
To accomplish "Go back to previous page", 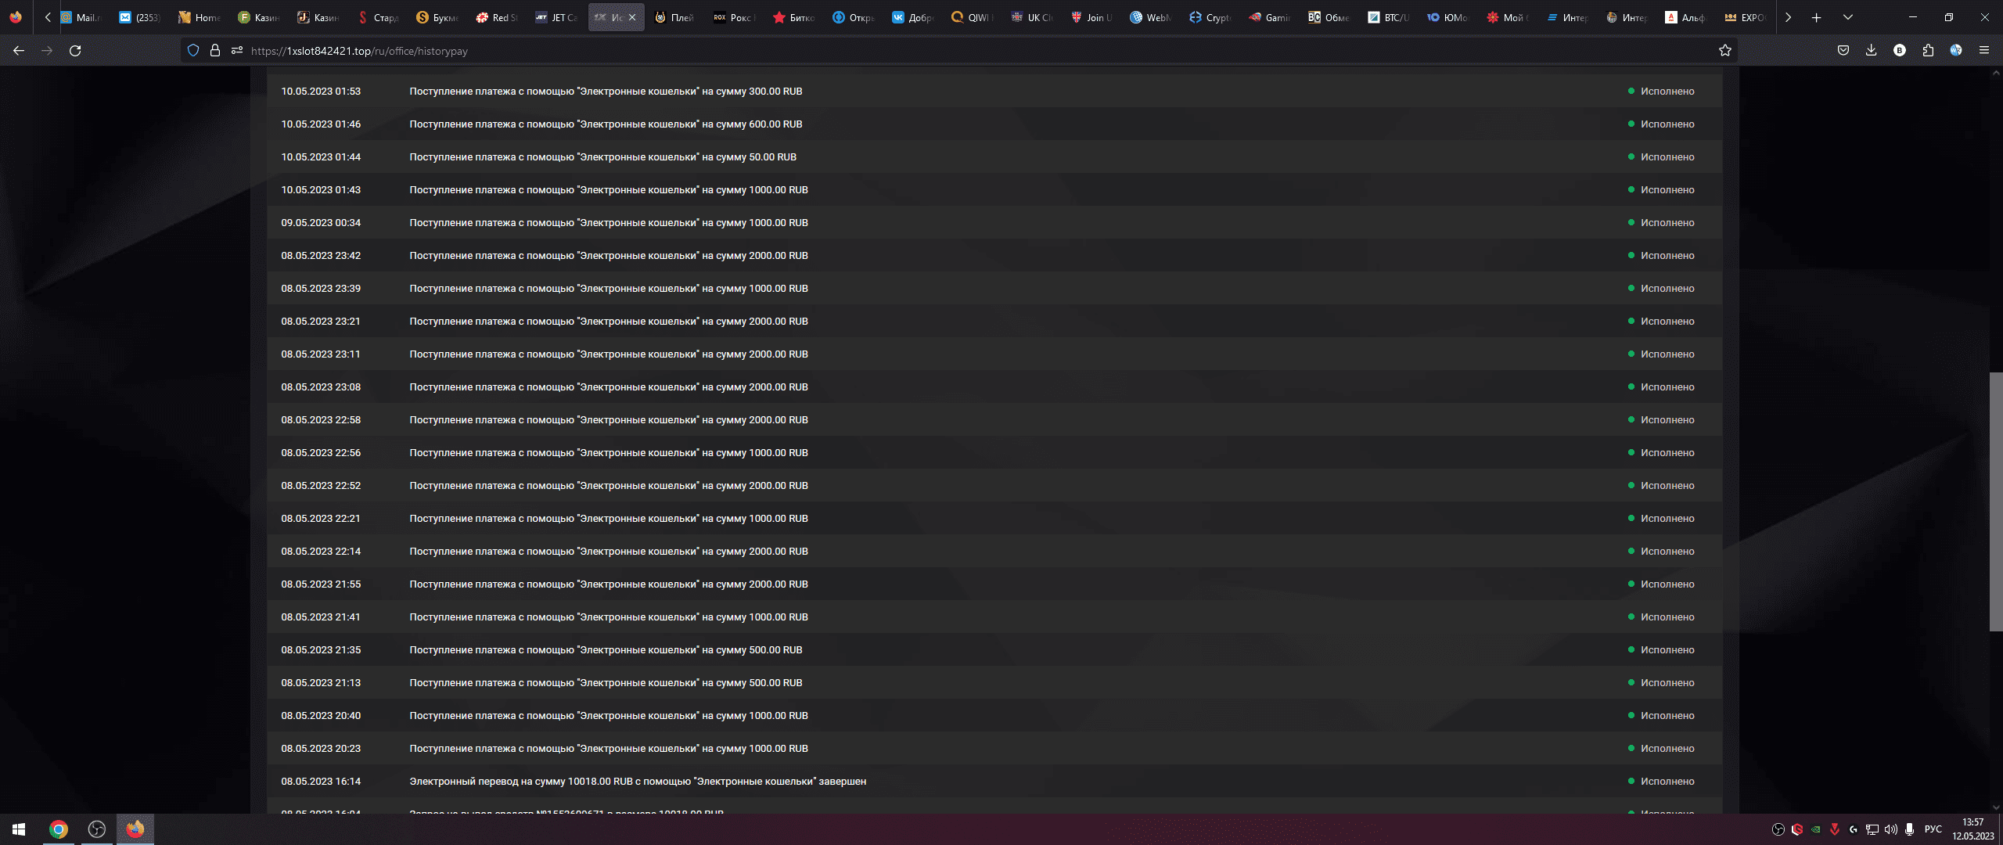I will 19,51.
